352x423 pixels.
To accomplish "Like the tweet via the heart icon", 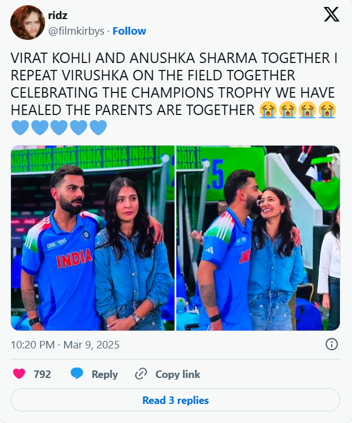I will [19, 374].
